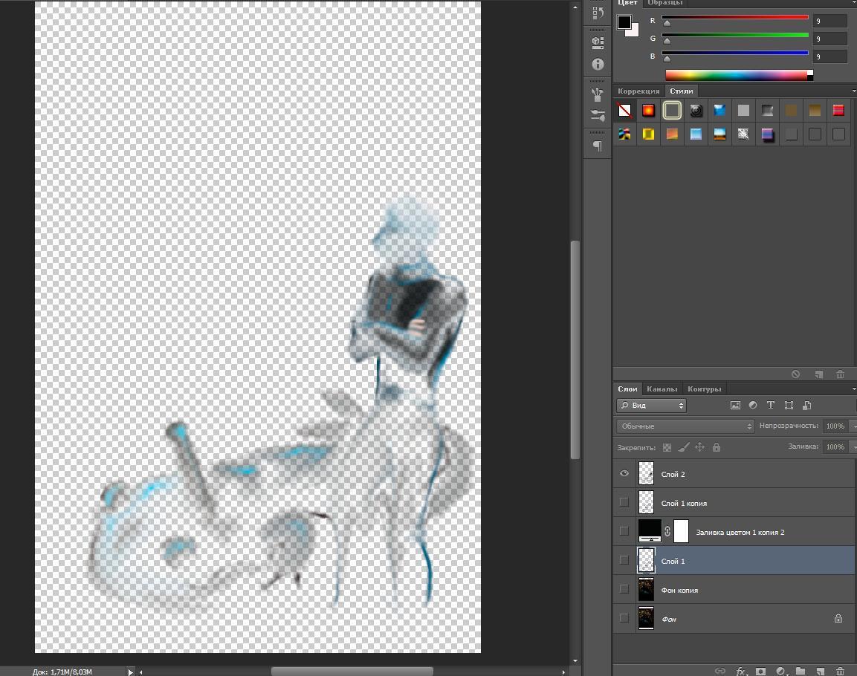Lock transparent pixels icon in Layers

(x=667, y=447)
